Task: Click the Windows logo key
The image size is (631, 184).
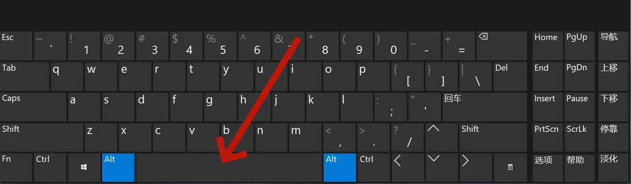Action: pos(84,167)
